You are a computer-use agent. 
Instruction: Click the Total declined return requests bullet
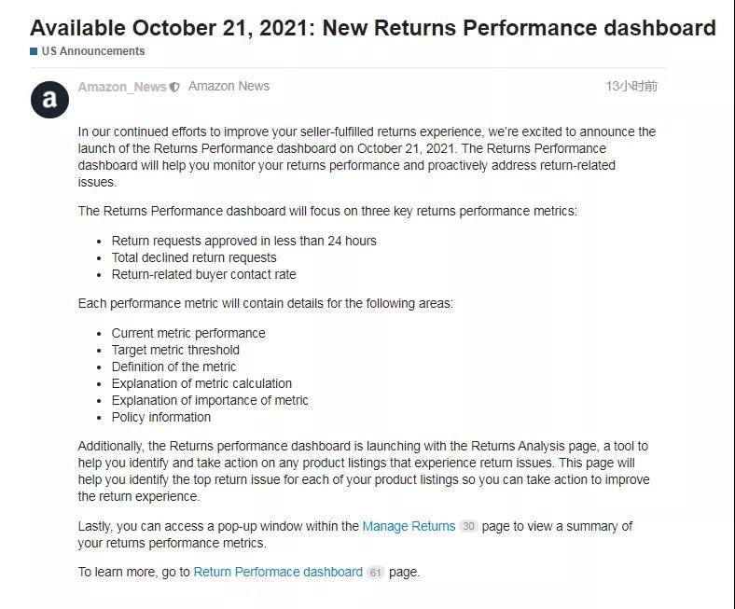194,257
